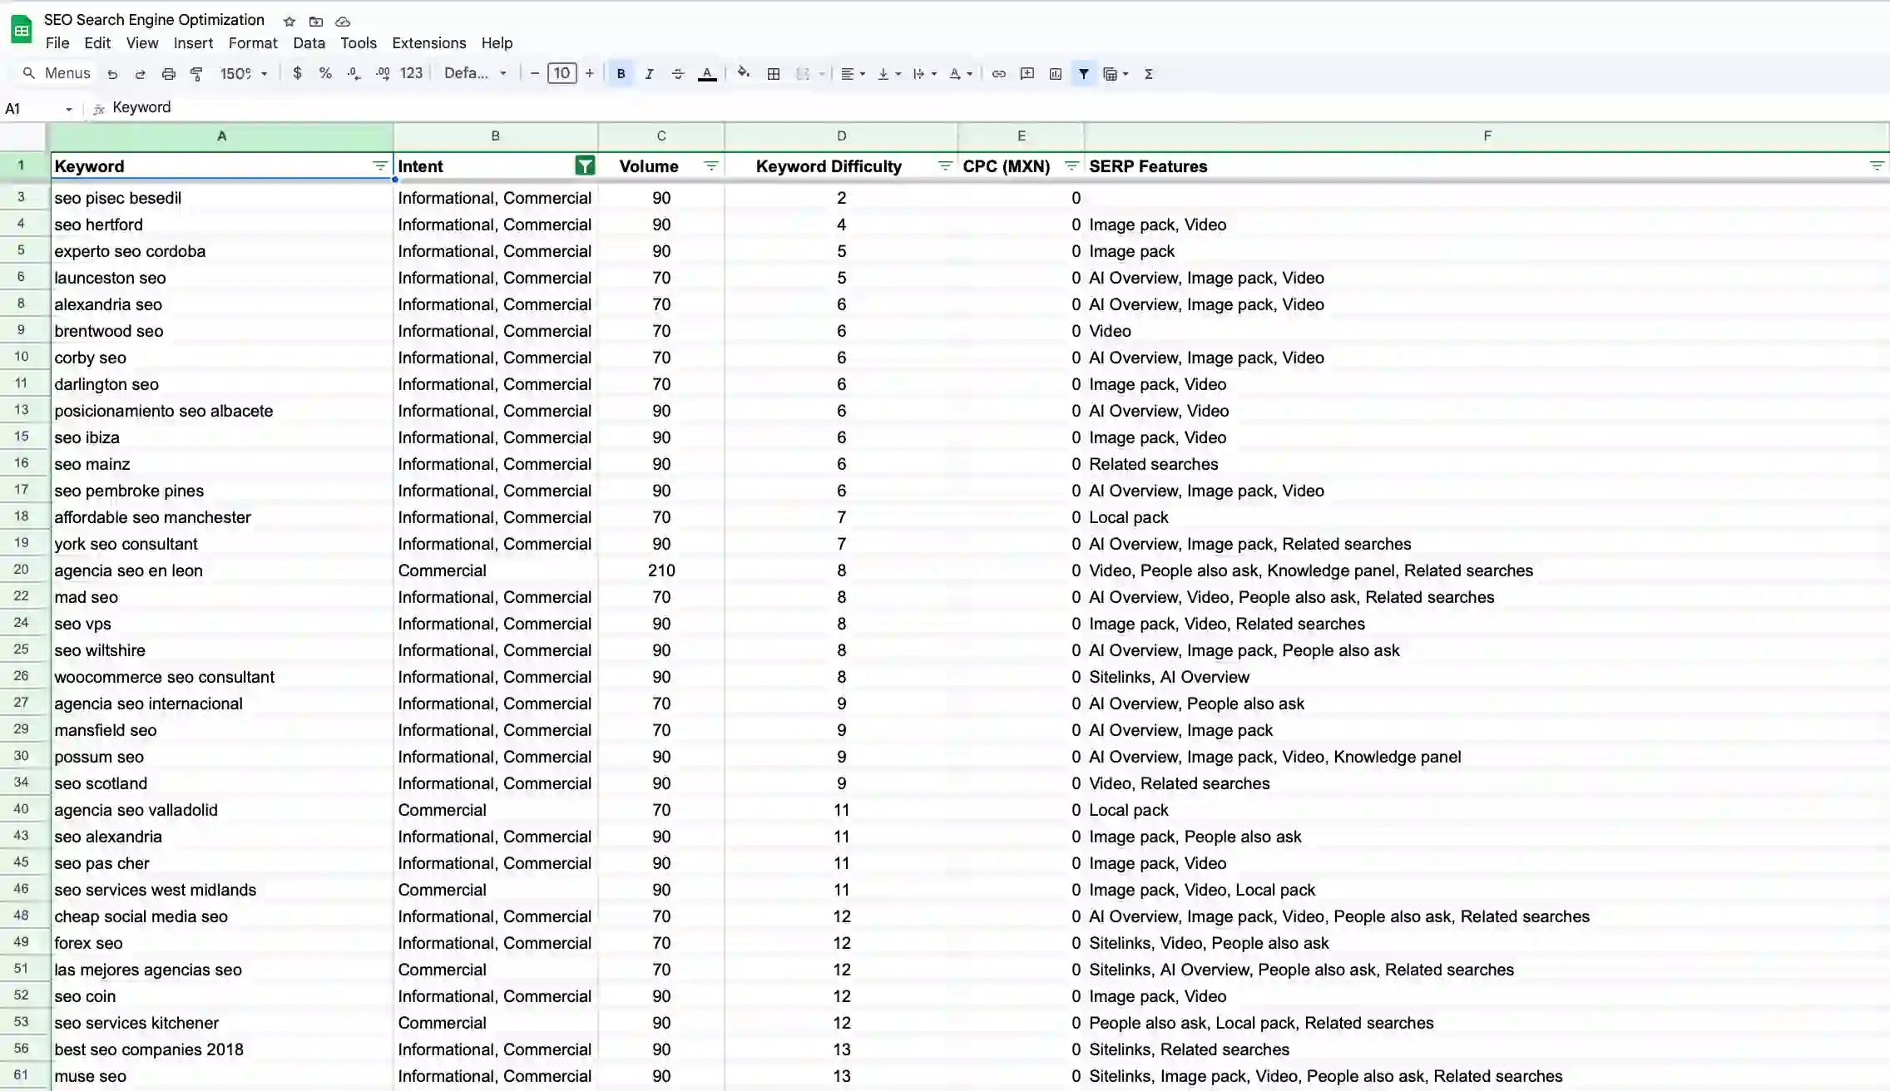Open the zoom level dropdown
1890x1091 pixels.
(x=243, y=74)
